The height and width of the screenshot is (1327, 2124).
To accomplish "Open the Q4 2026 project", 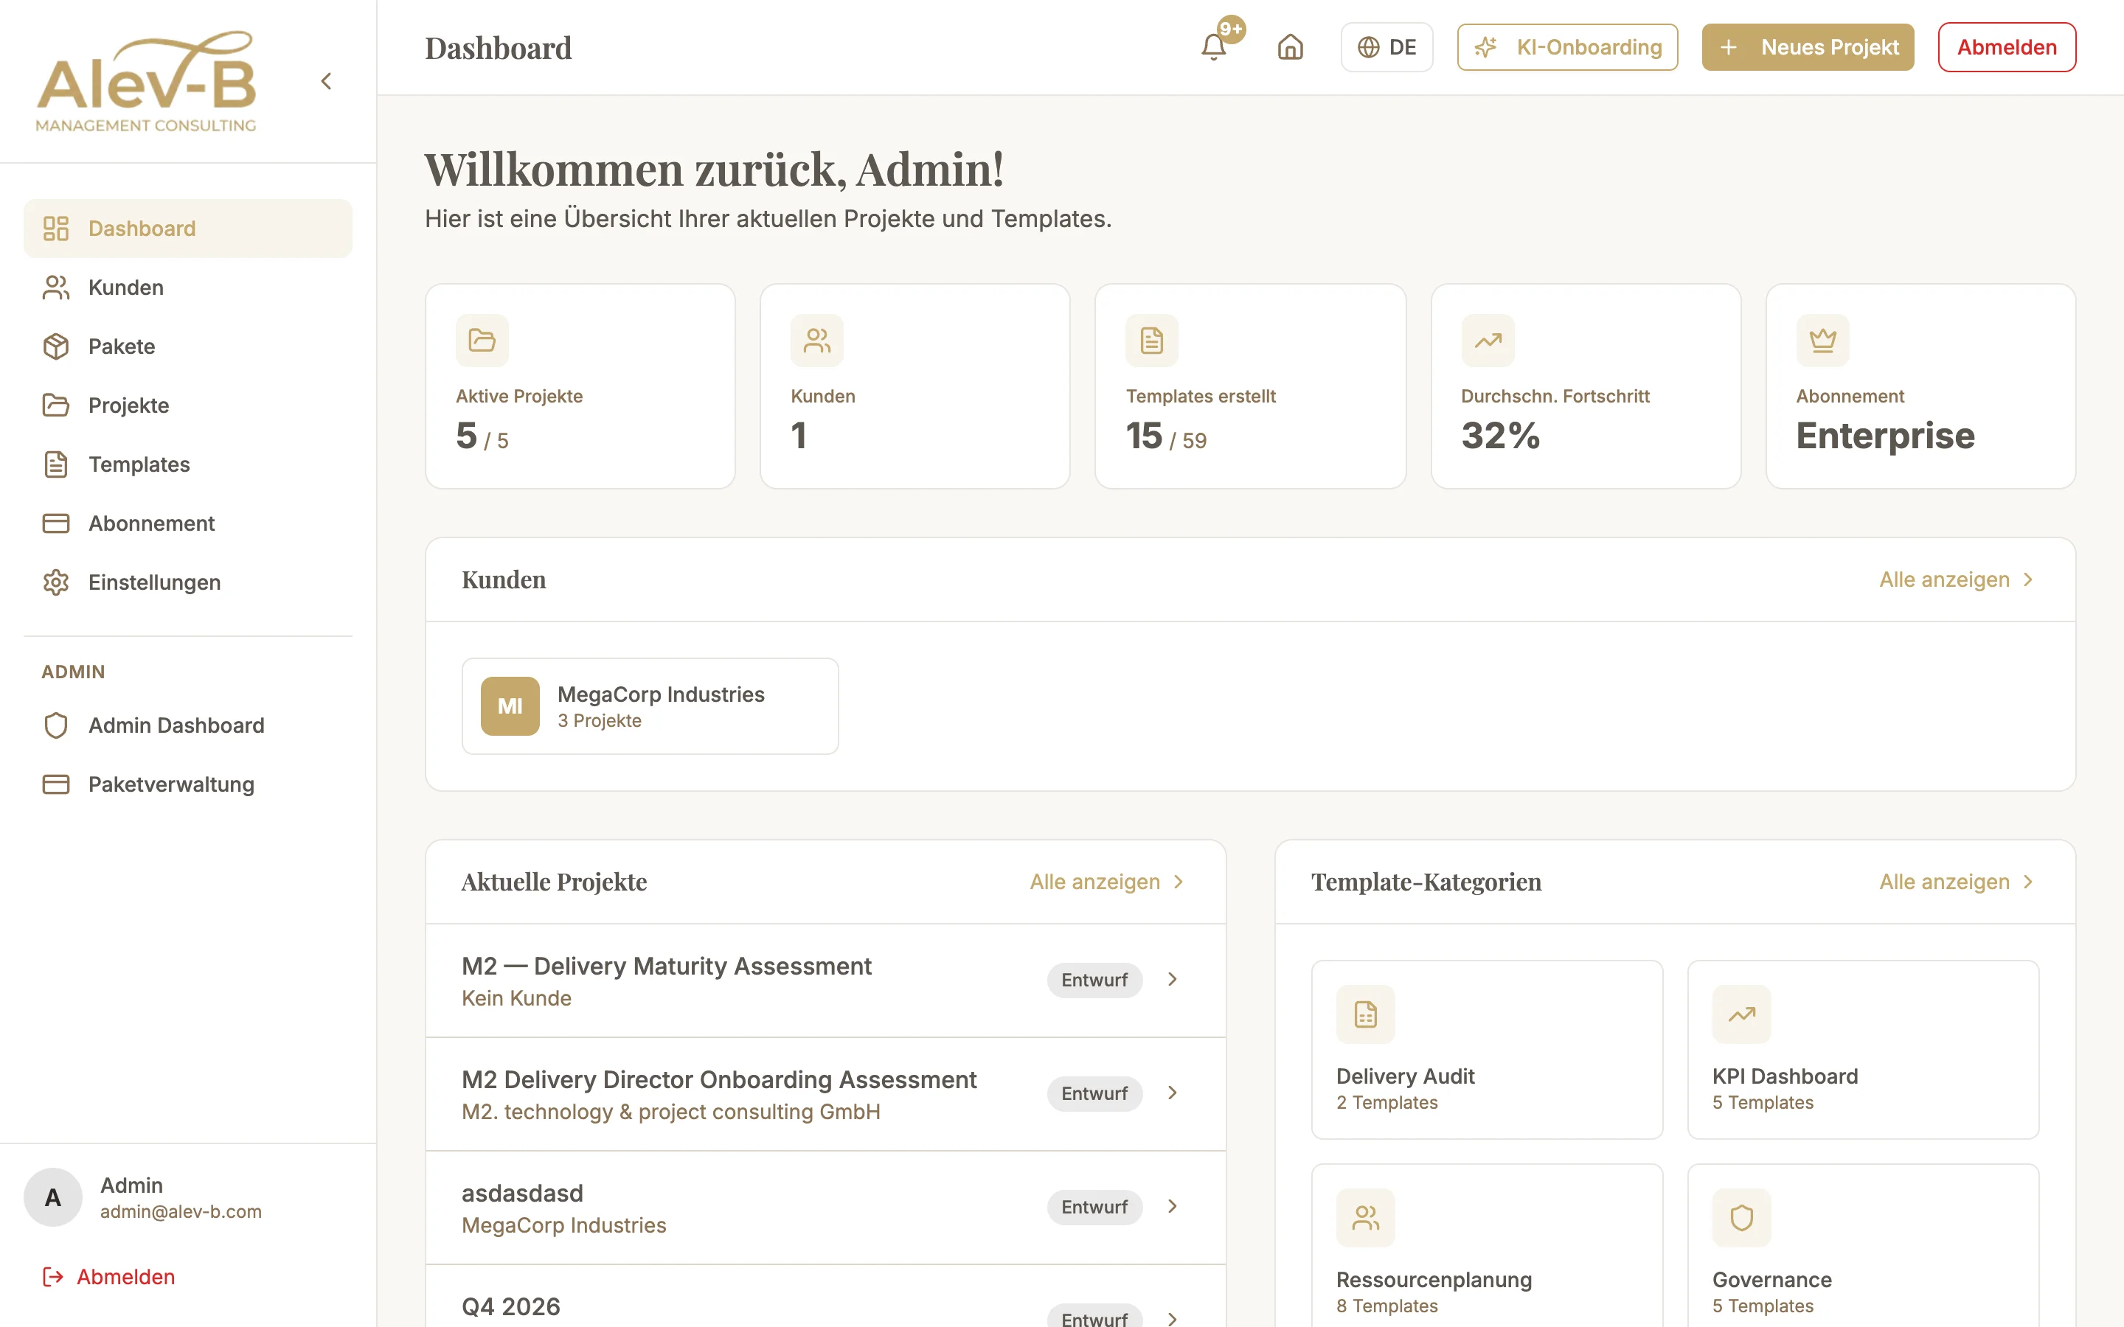I will tap(825, 1298).
